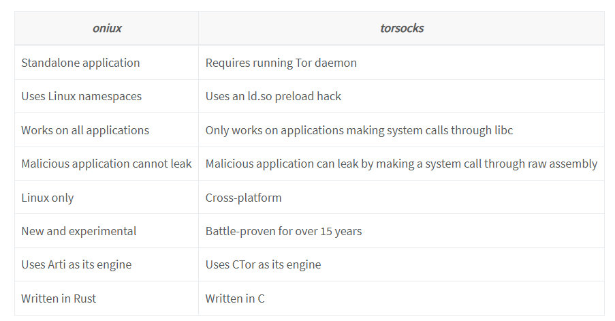Click the oniux column header
615x321 pixels.
(106, 29)
